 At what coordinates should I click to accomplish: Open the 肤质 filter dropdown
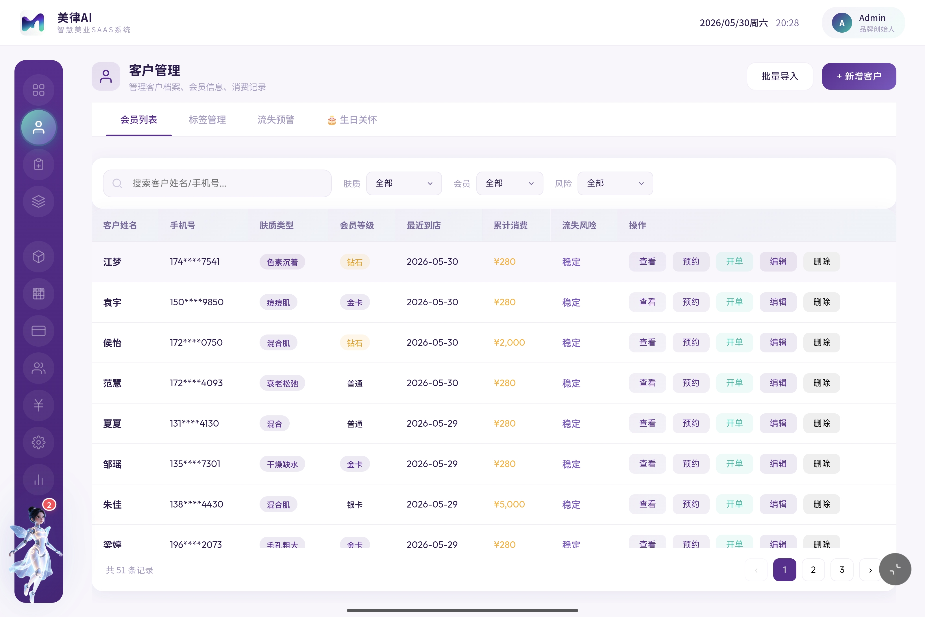click(x=404, y=183)
